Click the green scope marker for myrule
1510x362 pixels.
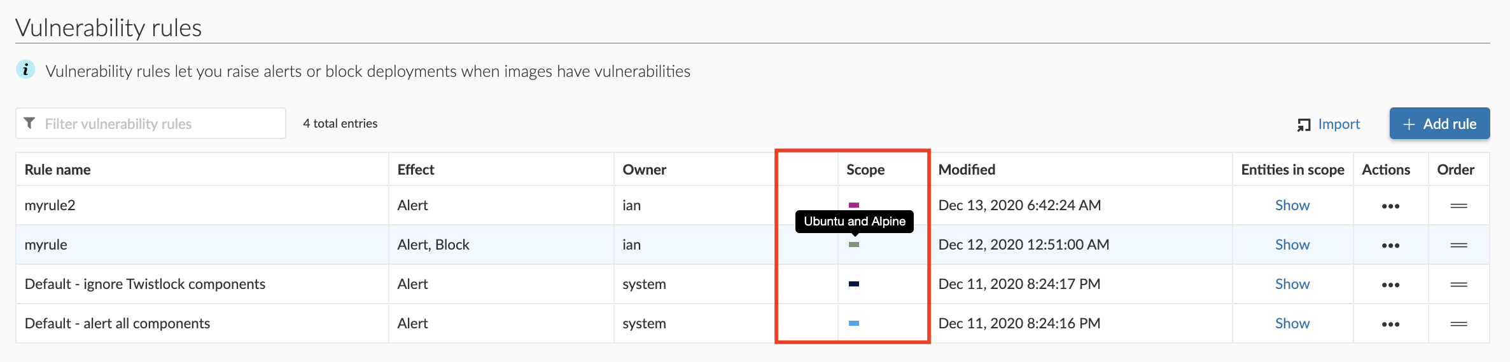[854, 245]
